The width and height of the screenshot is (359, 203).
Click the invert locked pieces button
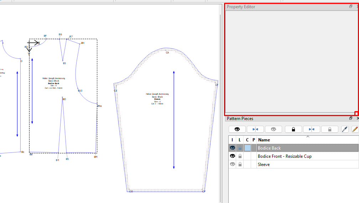coord(312,129)
